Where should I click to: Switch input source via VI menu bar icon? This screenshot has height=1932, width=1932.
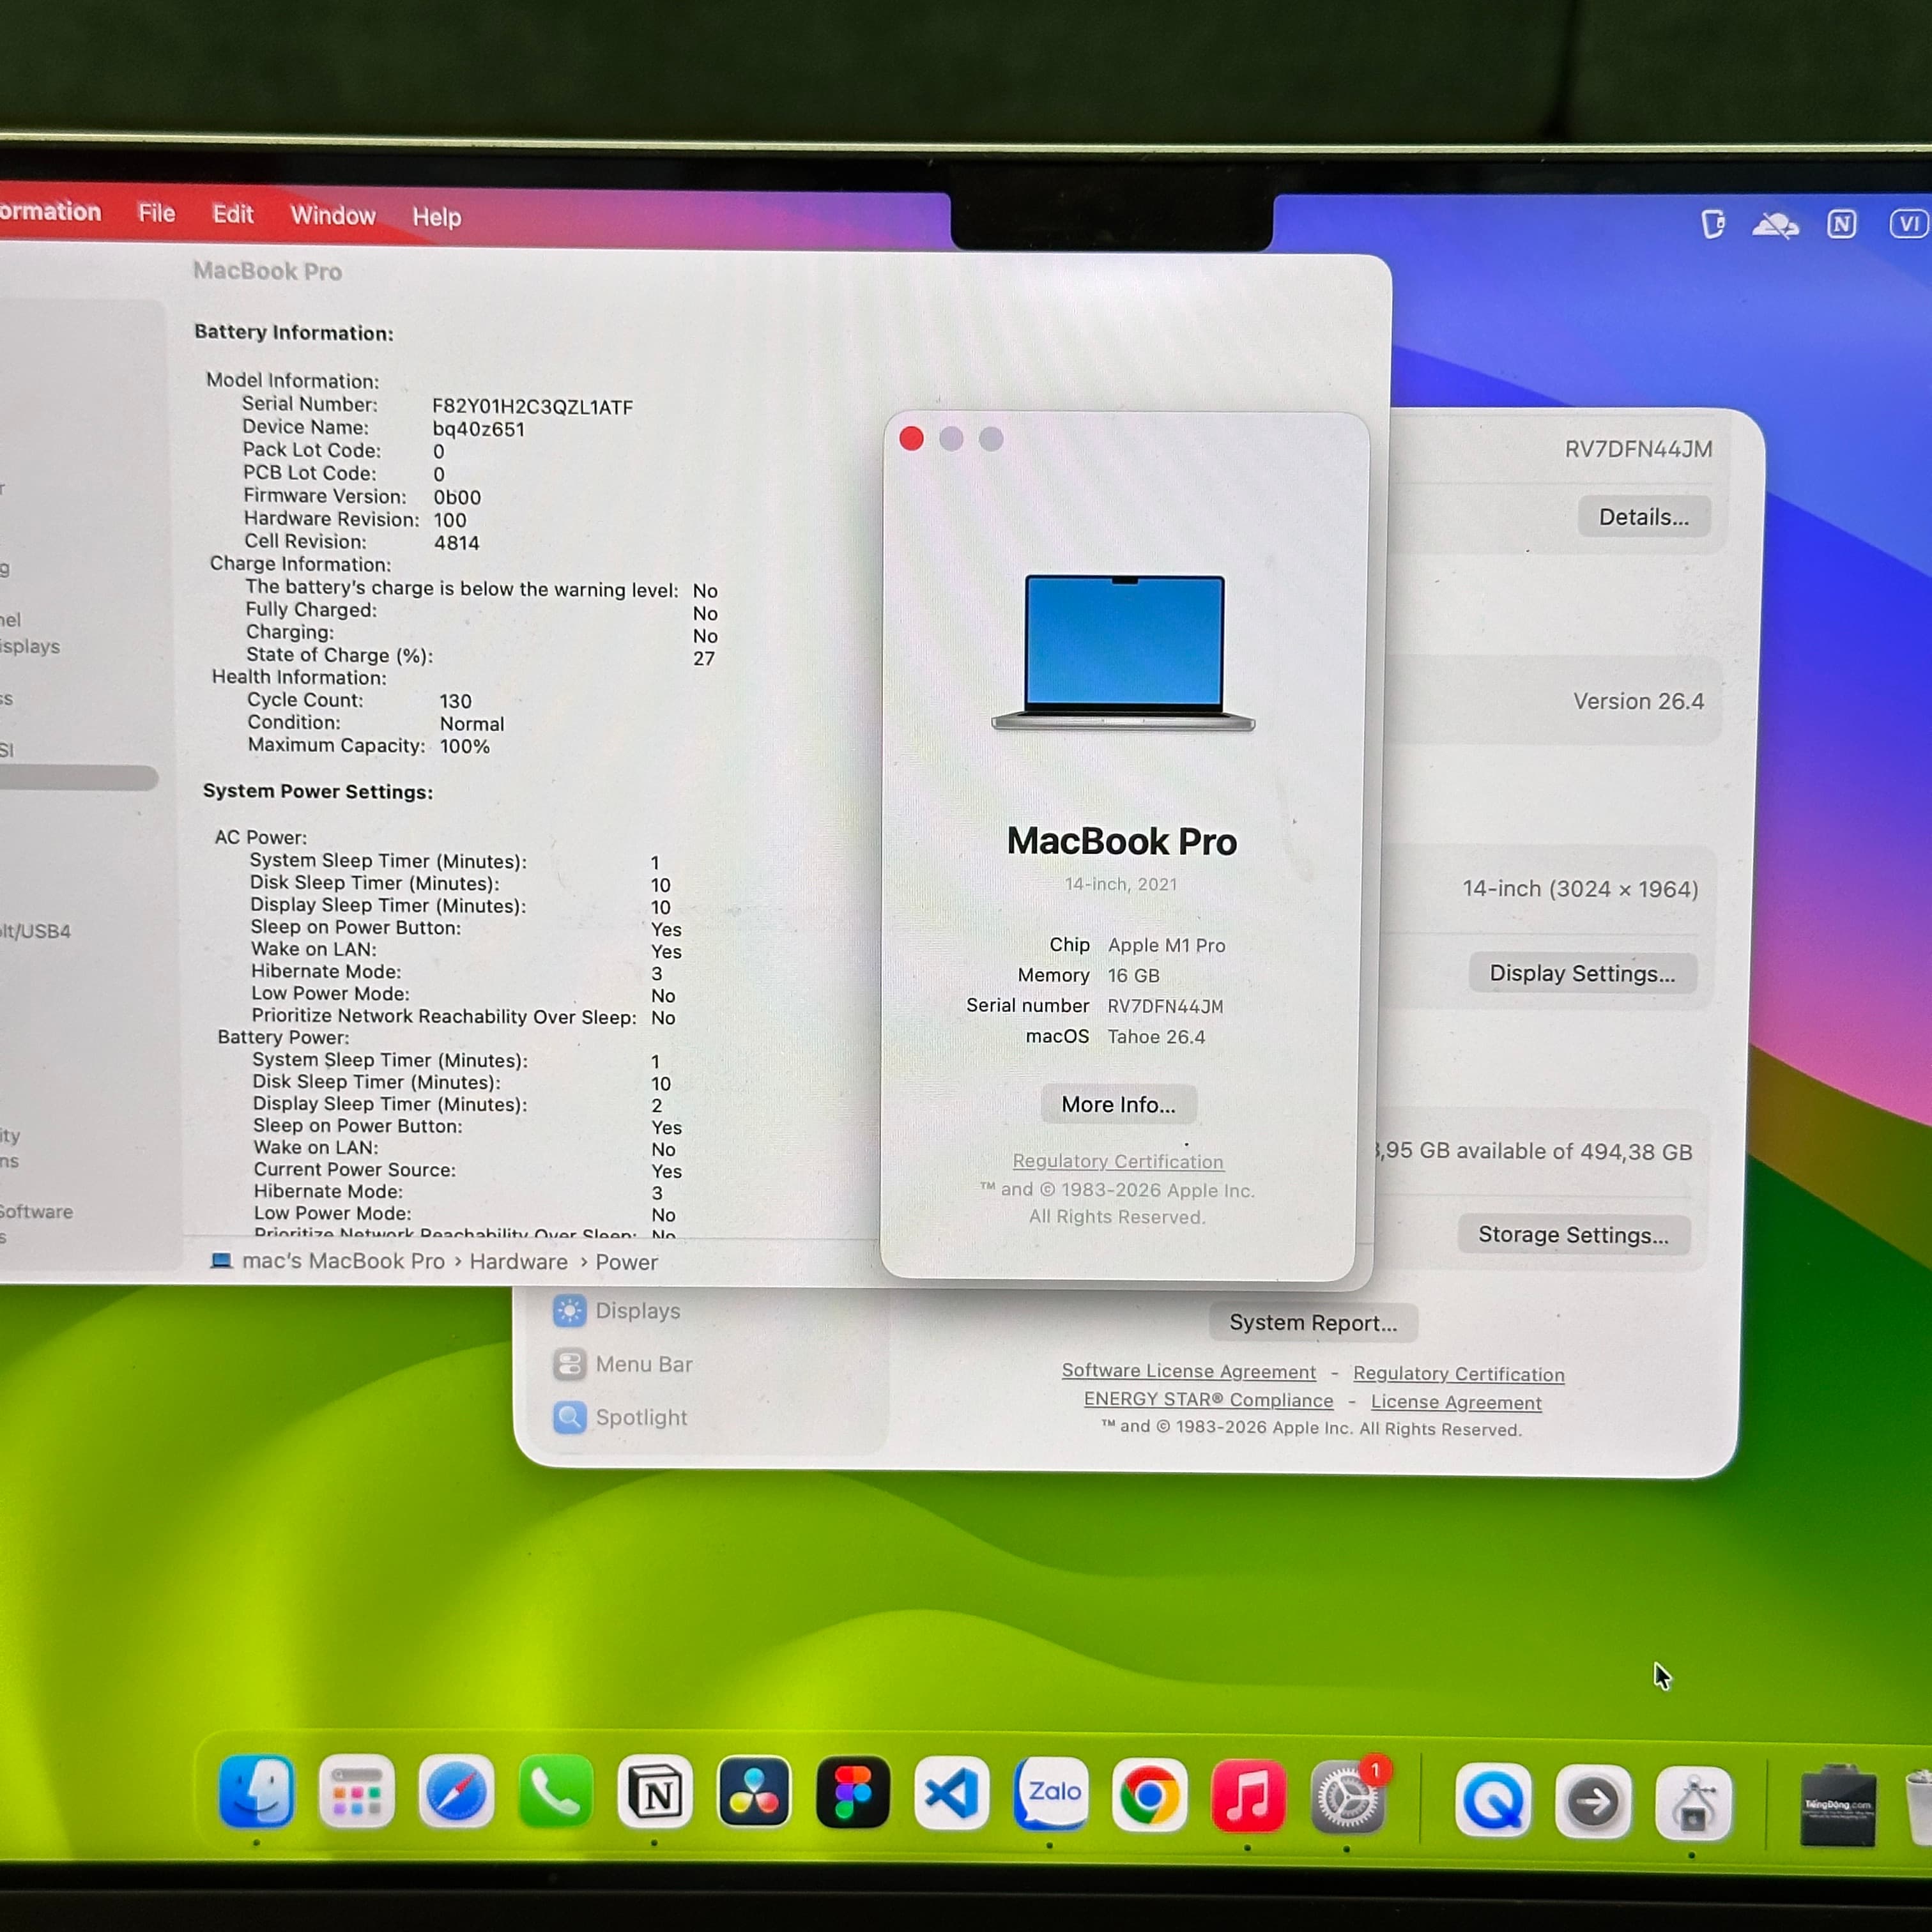(x=1908, y=223)
